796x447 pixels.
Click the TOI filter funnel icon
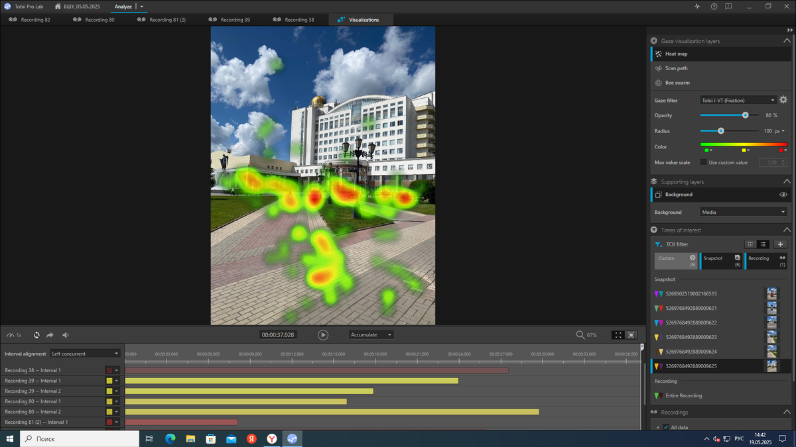tap(658, 244)
